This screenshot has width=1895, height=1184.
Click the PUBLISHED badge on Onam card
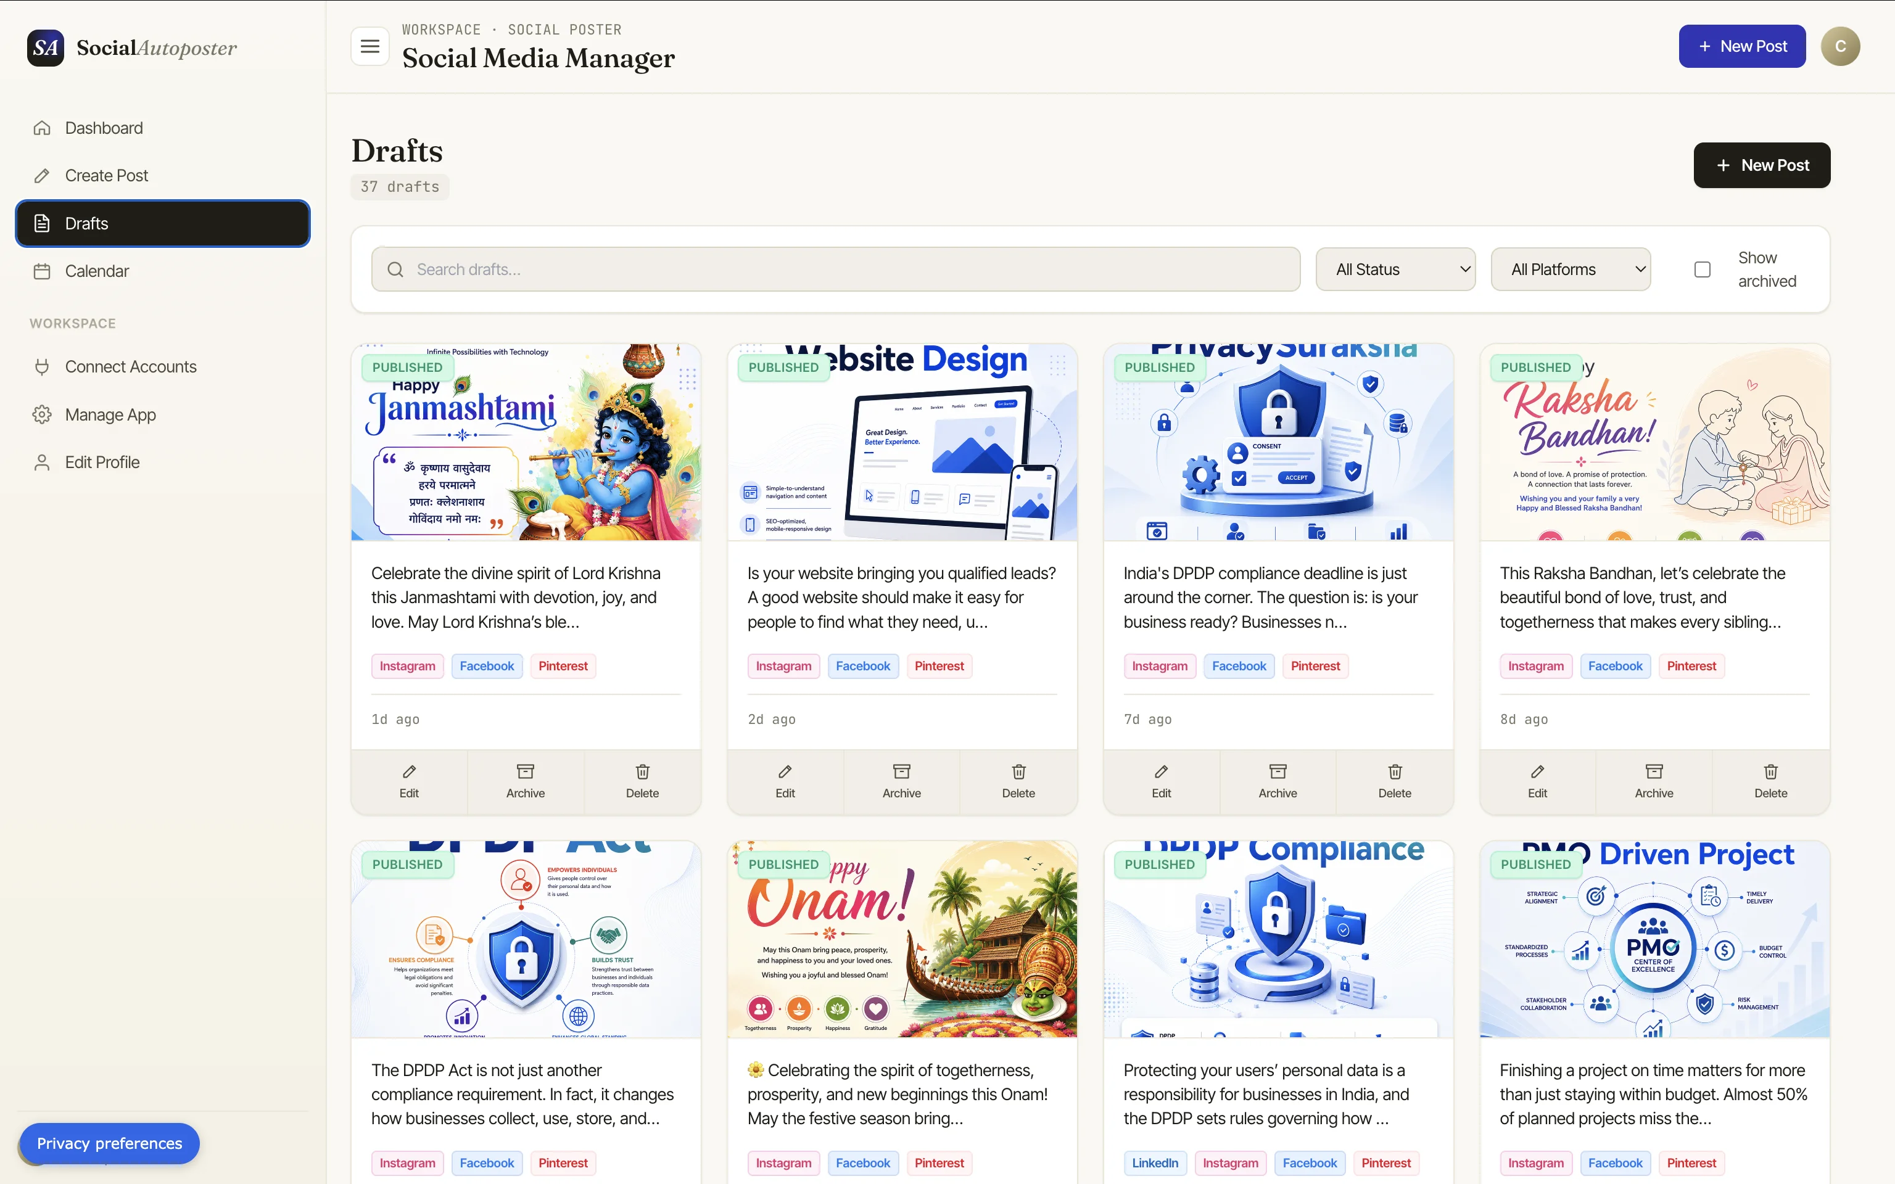tap(783, 865)
